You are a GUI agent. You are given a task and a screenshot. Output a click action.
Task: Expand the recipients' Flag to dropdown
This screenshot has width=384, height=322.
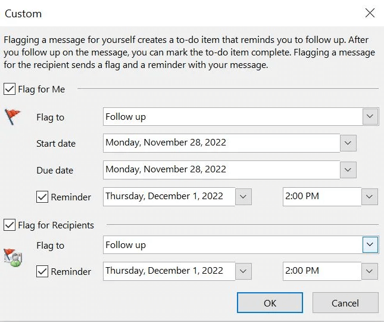coord(370,244)
